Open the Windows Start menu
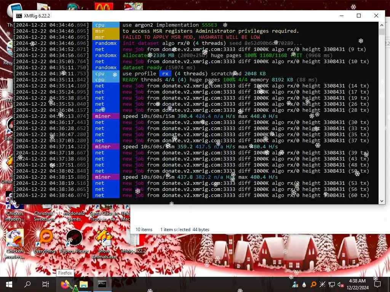The width and height of the screenshot is (390, 292). 9,284
